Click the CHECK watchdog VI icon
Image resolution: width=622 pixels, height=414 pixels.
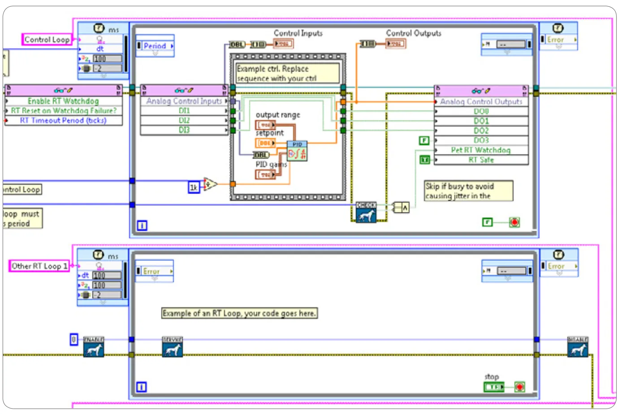[366, 212]
